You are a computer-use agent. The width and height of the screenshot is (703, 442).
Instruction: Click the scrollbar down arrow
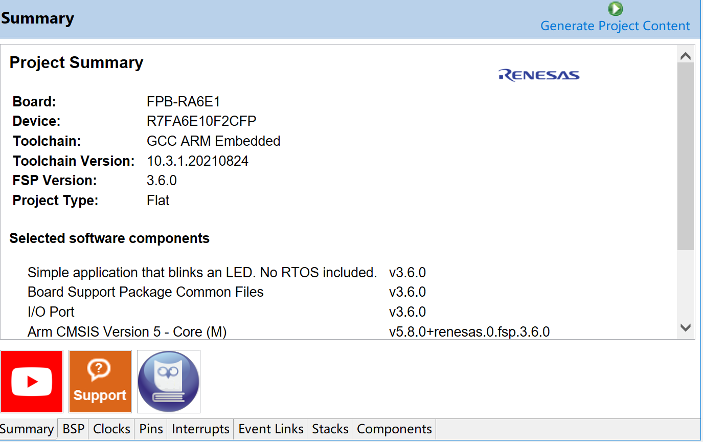[x=686, y=327]
